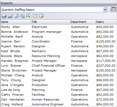Click the $92,000.00 salary cell
This screenshot has height=107, width=117.
106,32
